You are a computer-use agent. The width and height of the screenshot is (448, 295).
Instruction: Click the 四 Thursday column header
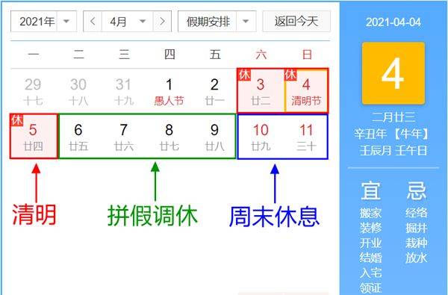[x=169, y=55]
